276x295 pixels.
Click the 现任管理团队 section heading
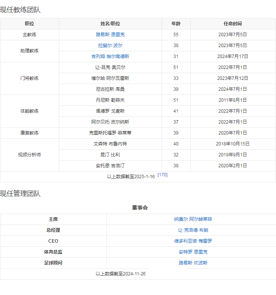20,194
